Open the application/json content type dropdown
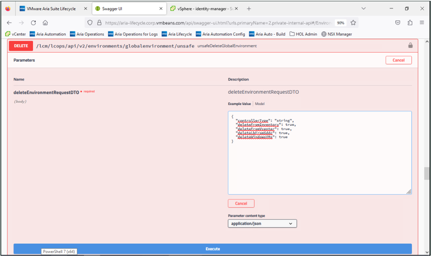This screenshot has height=257, width=432. pos(262,223)
